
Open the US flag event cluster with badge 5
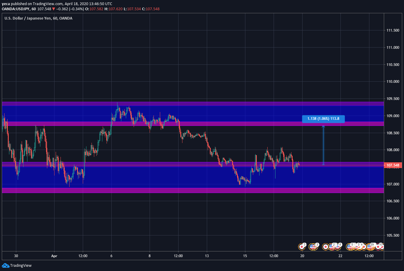350,247
